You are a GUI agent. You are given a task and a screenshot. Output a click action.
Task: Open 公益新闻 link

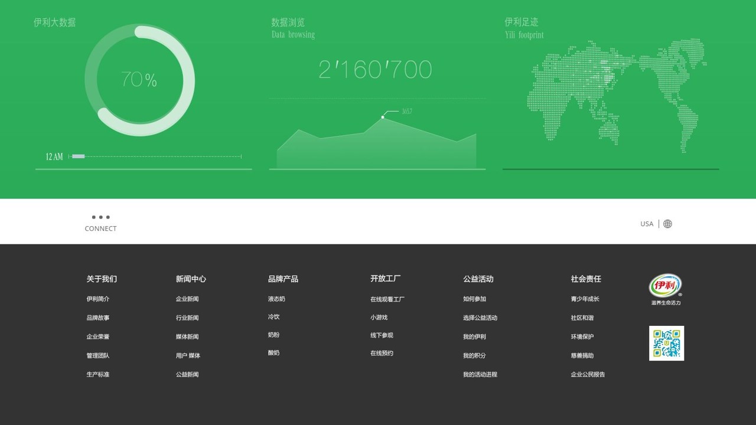187,374
